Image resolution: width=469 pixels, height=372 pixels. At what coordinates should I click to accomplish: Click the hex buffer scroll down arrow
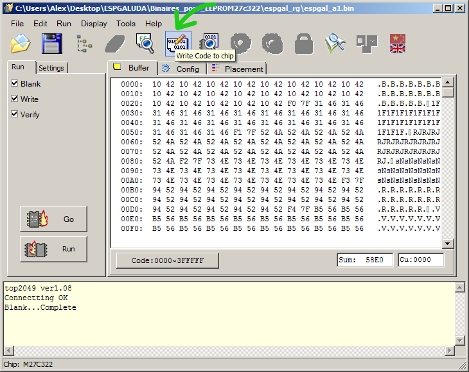(448, 243)
